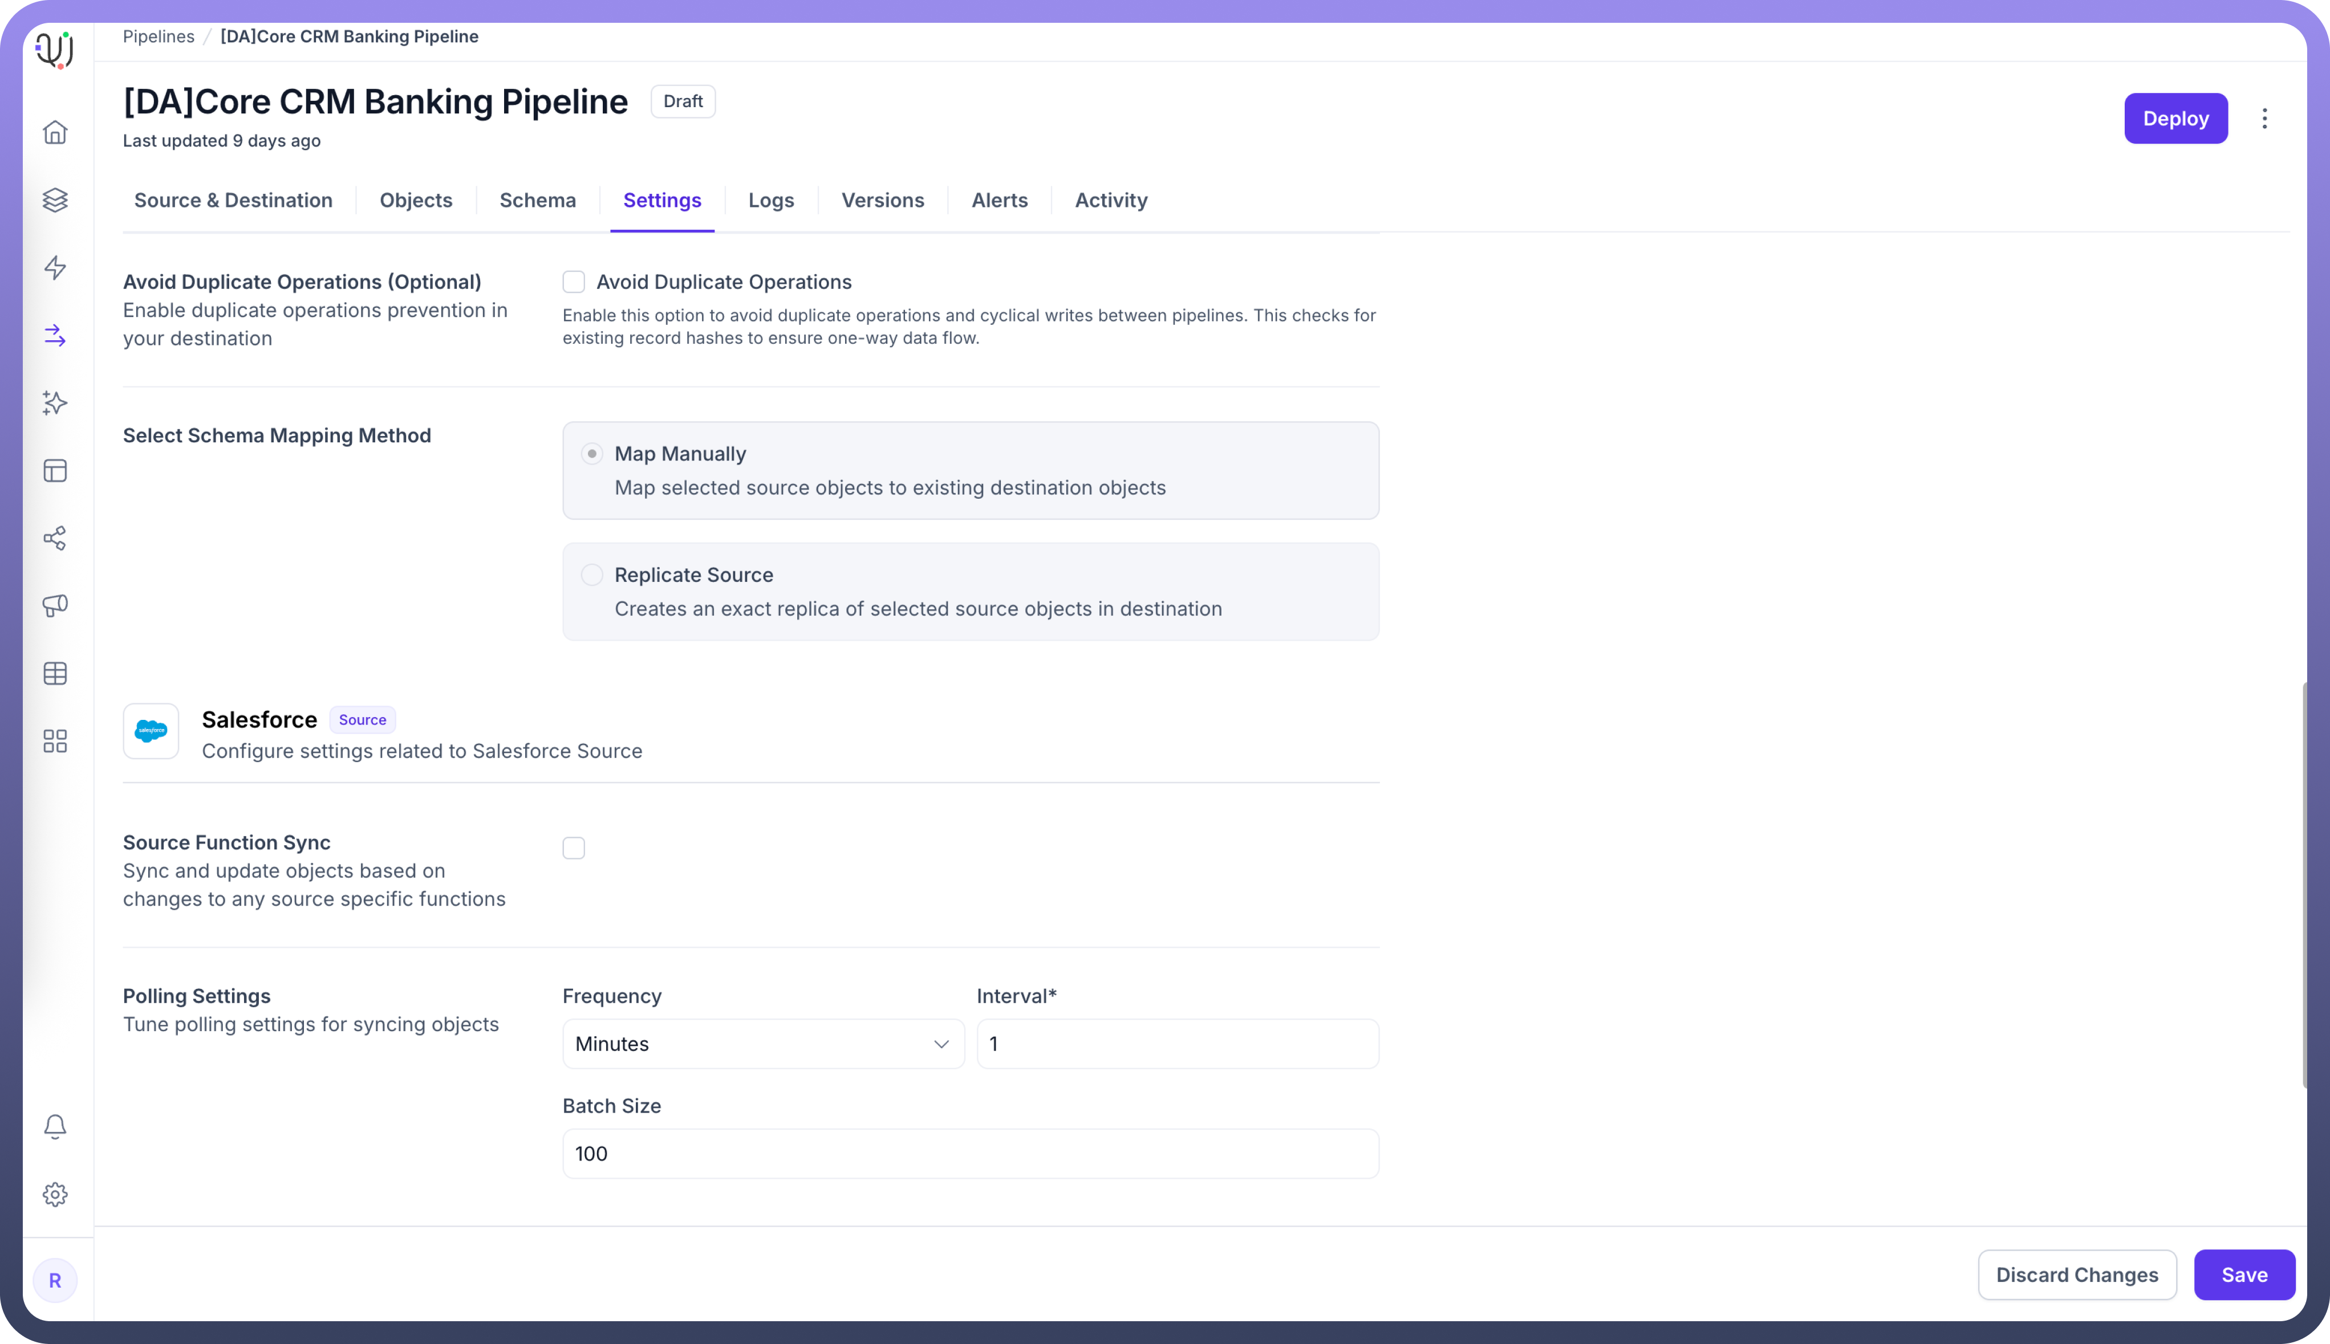Viewport: 2330px width, 1344px height.
Task: Expand the Frequency Minutes dropdown
Action: (x=763, y=1044)
